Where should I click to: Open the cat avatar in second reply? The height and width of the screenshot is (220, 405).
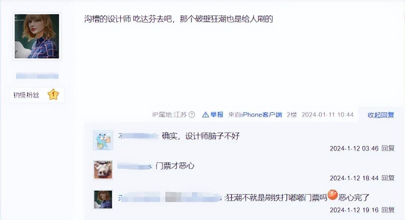[103, 170]
